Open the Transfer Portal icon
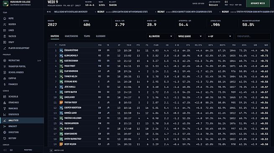 point(5,66)
